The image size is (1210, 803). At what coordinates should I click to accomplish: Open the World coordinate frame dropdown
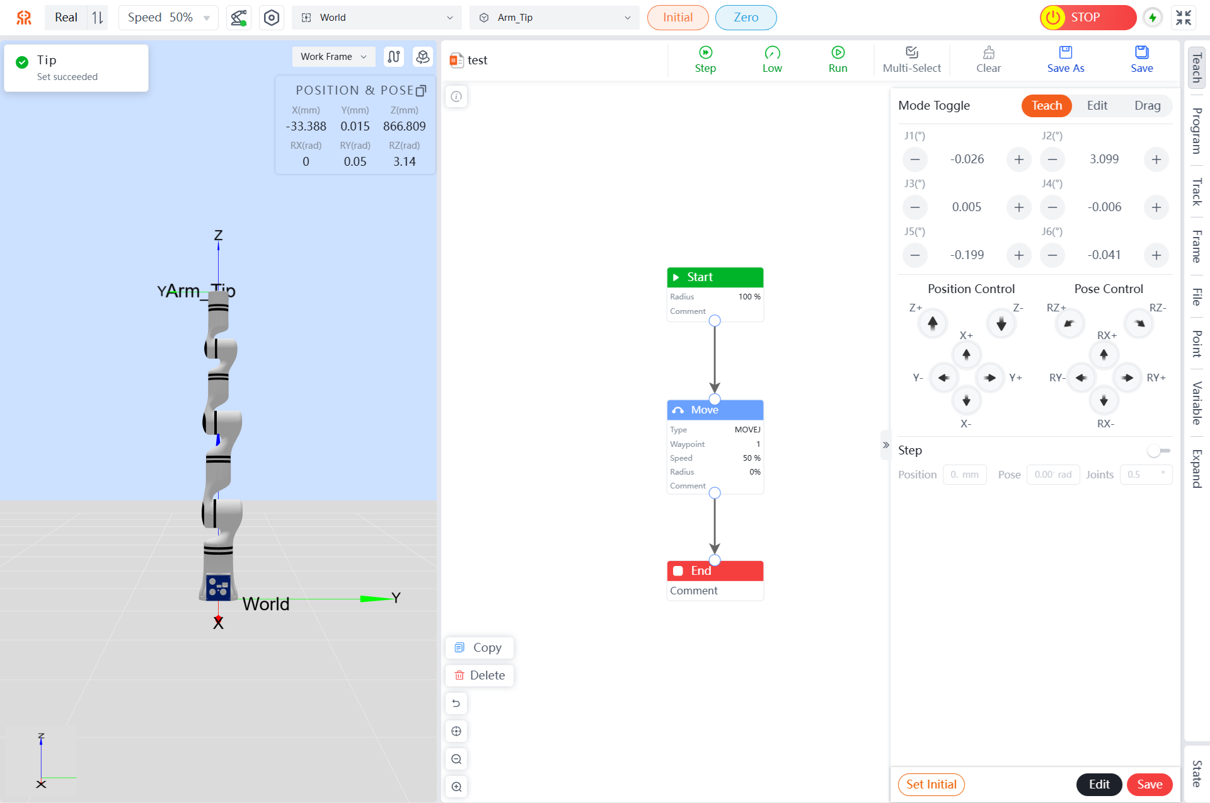point(376,18)
